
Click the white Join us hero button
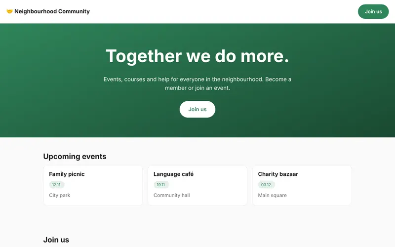197,109
